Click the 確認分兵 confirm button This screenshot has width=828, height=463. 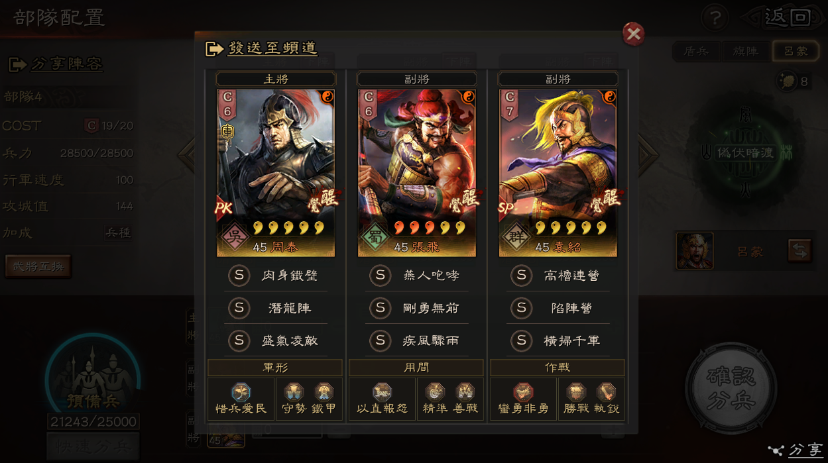pyautogui.click(x=731, y=388)
